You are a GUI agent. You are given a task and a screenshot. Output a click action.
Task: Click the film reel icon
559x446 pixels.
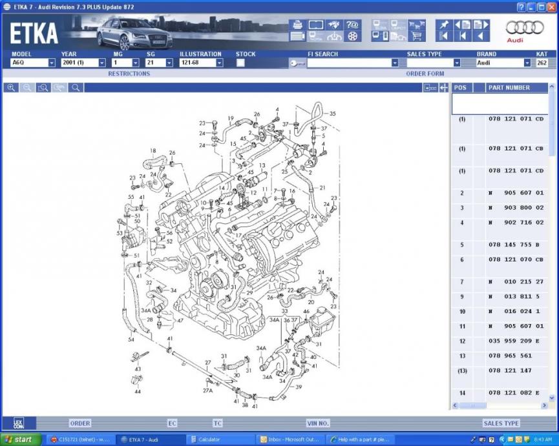[352, 36]
